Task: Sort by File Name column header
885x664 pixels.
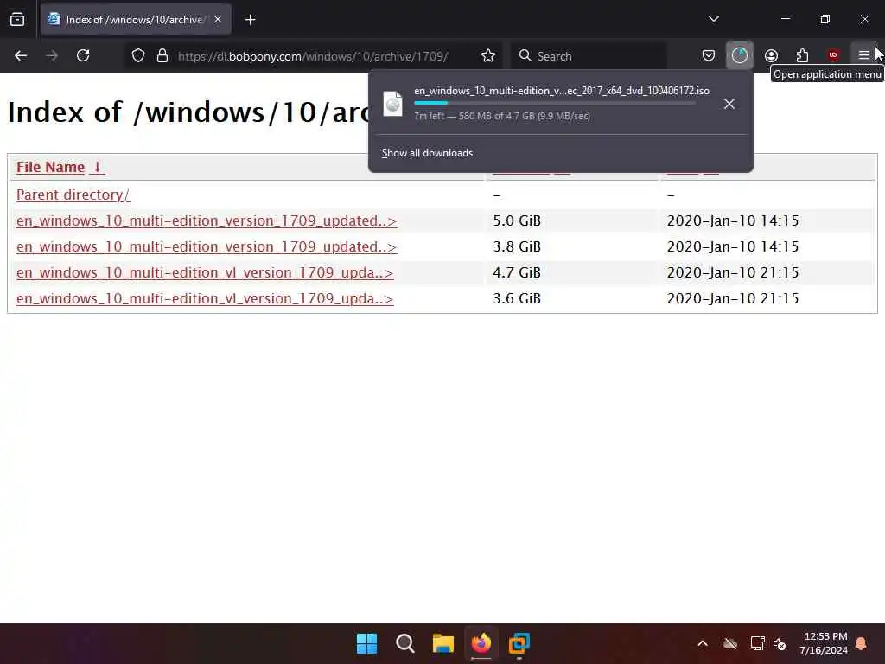Action: 50,167
